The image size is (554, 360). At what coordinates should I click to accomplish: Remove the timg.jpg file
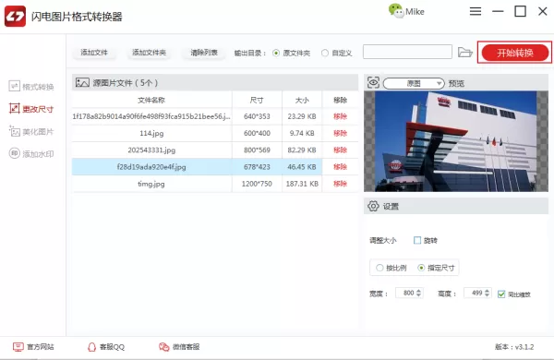click(340, 184)
